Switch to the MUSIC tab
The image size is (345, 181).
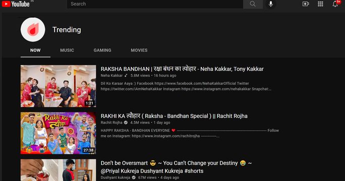pyautogui.click(x=67, y=50)
